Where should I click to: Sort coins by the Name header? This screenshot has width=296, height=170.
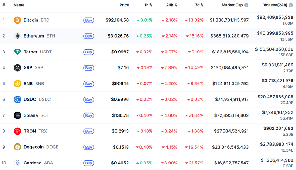19,5
